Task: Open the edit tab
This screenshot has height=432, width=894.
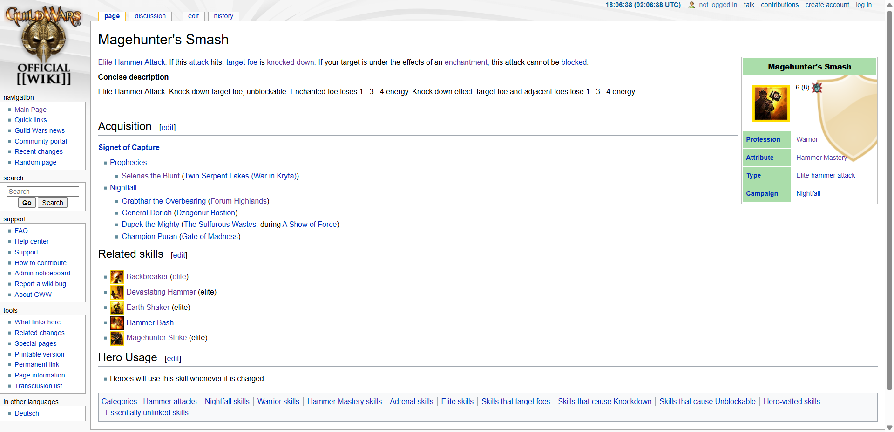Action: pyautogui.click(x=194, y=16)
